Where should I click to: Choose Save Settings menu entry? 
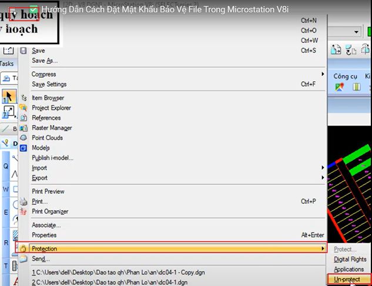coord(49,84)
